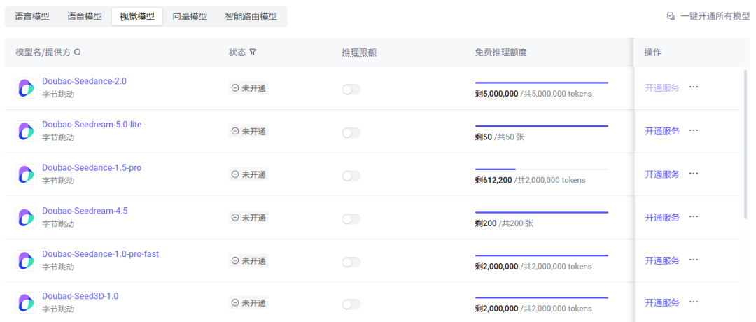This screenshot has width=756, height=322.
Task: Show more actions for Doubao-Seed3D-1.0
Action: point(694,302)
